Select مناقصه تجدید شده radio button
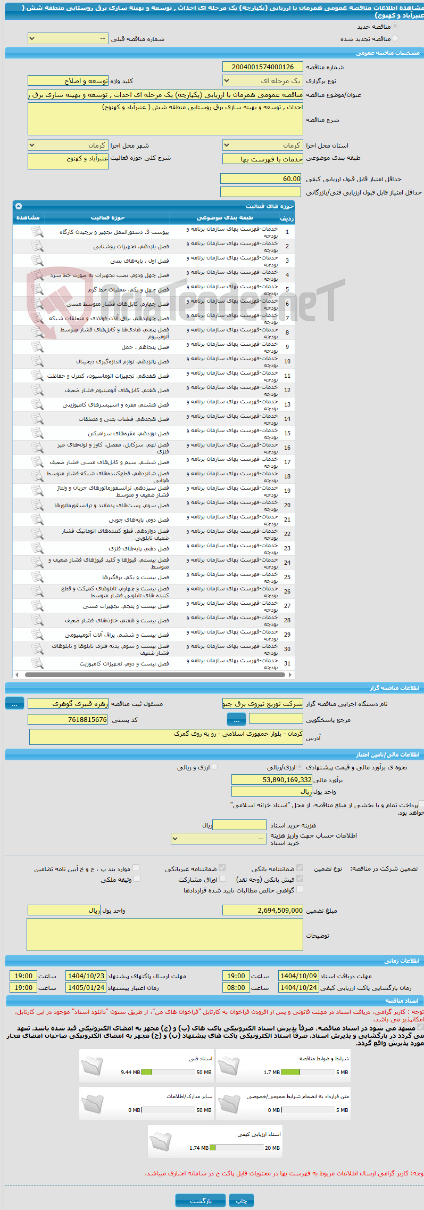Screen dimensions: 424x1210 395,38
